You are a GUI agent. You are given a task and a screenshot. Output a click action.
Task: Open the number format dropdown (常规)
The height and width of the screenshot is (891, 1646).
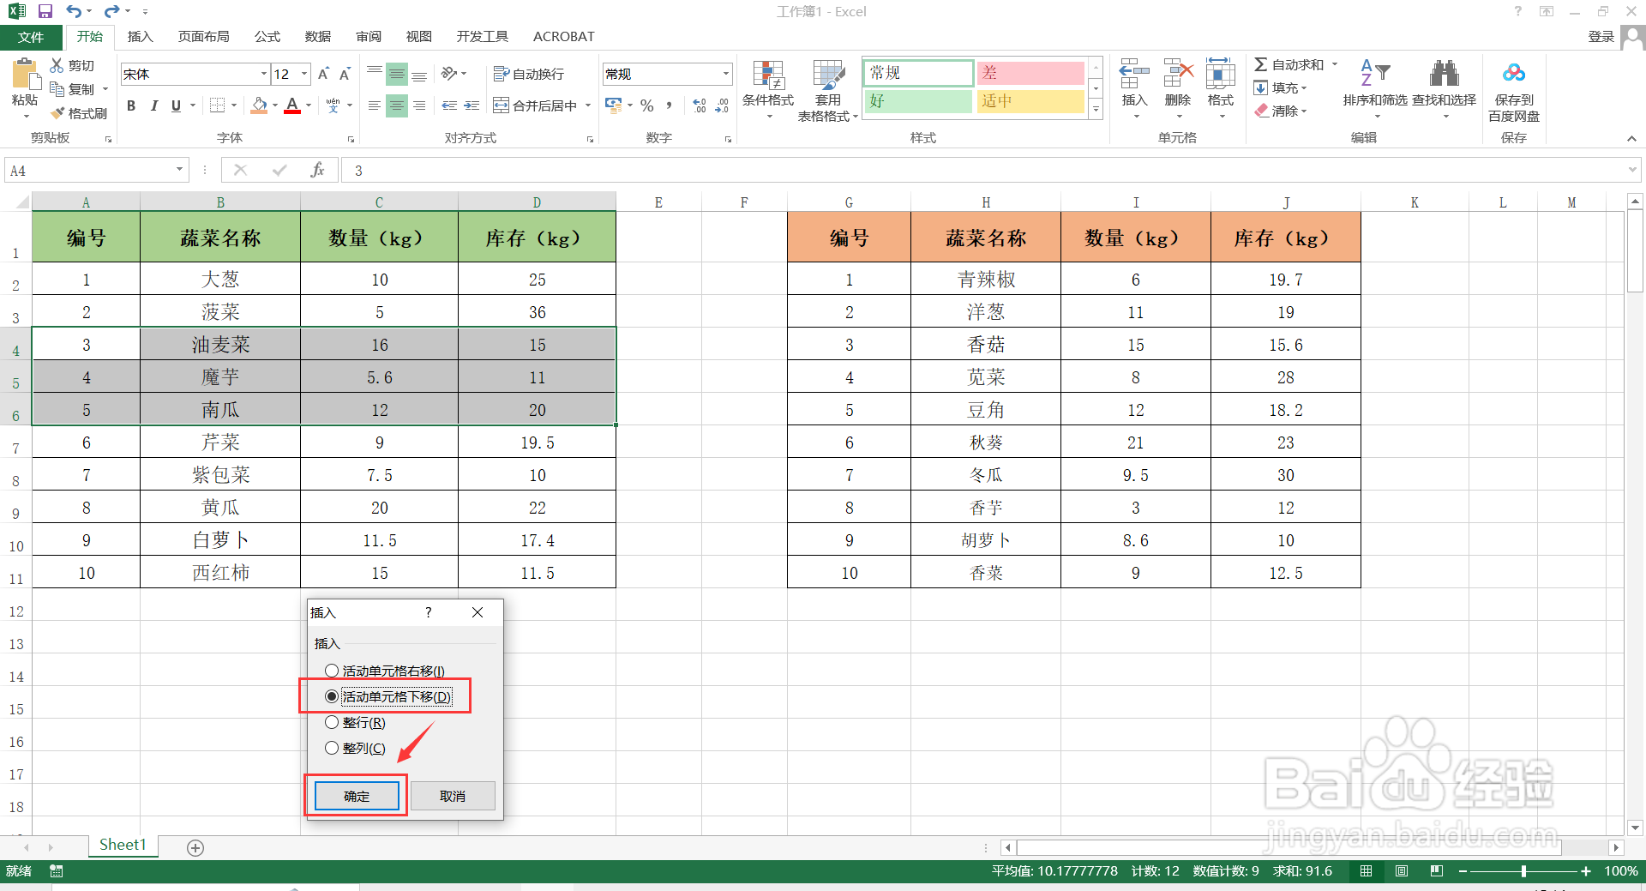point(726,74)
